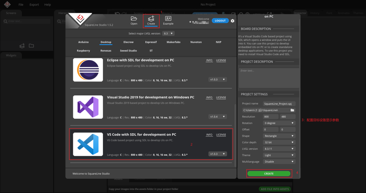Click the Open project folder icon

point(134,19)
